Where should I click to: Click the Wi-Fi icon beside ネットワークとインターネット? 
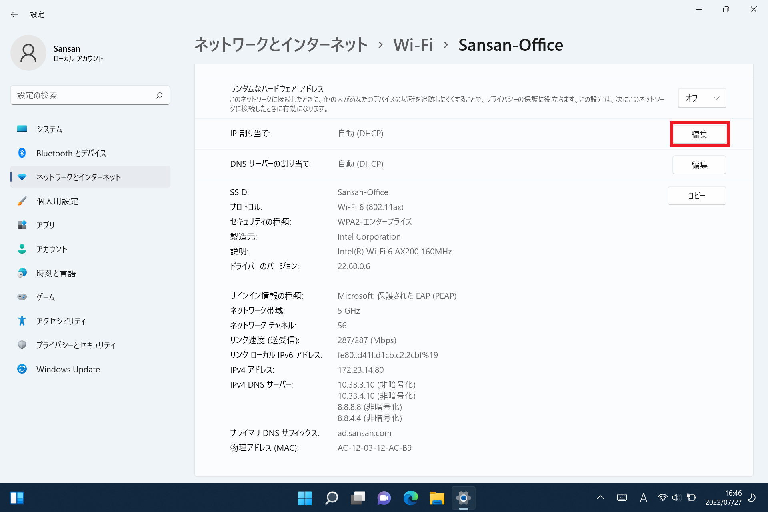click(22, 177)
